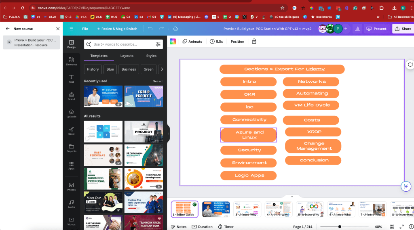Filter templates by Business
This screenshot has width=414, height=230.
coord(129,69)
